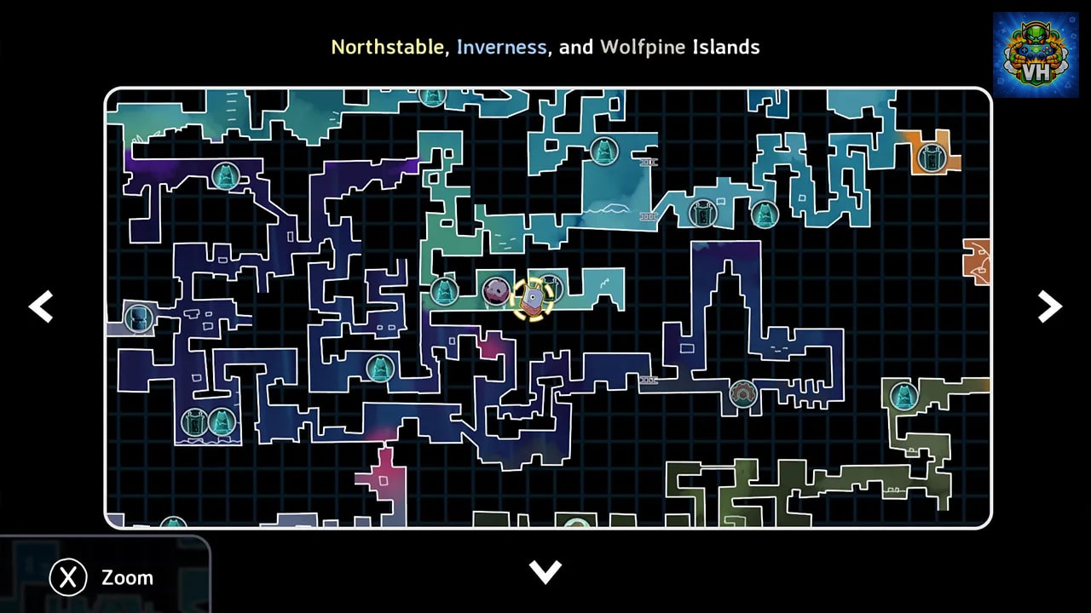Click the round purple creature map icon
This screenshot has height=613, width=1091.
[496, 291]
